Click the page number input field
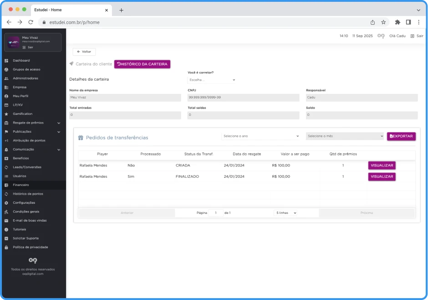This screenshot has height=300, width=428. (215, 213)
